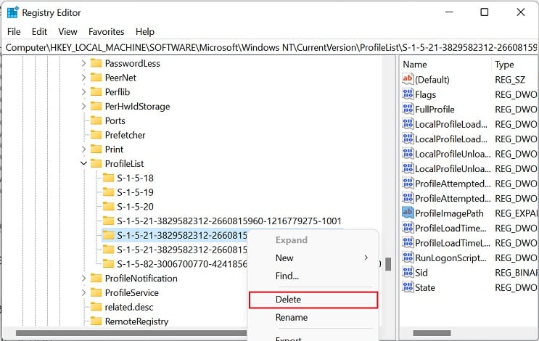Click the related.desc folder icon

(x=96, y=307)
